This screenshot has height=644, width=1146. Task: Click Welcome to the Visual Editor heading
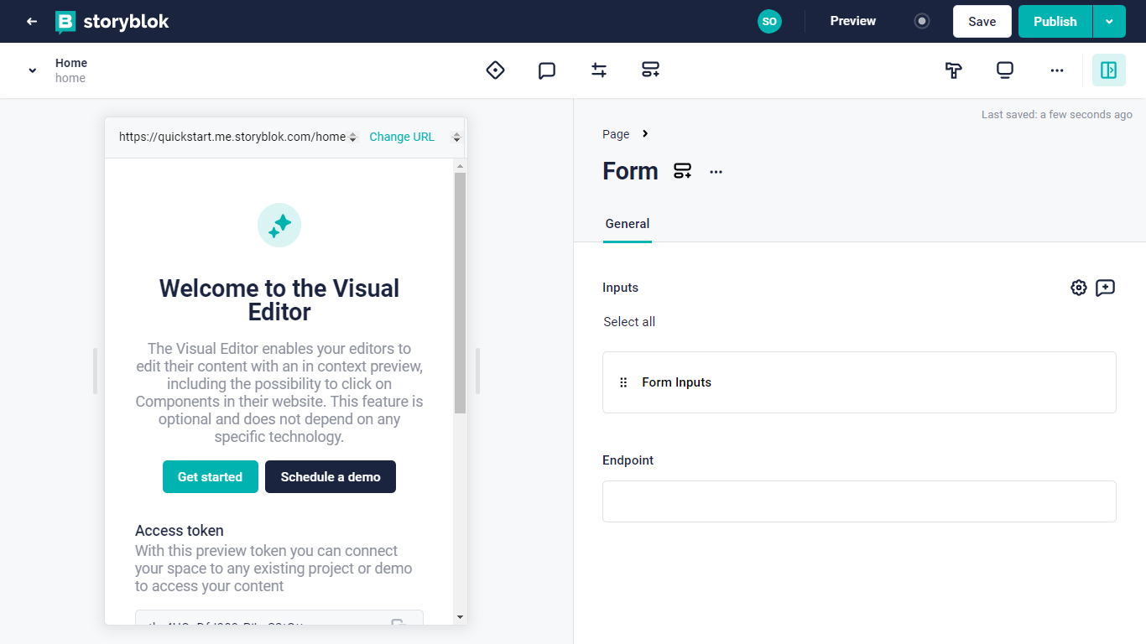[279, 300]
